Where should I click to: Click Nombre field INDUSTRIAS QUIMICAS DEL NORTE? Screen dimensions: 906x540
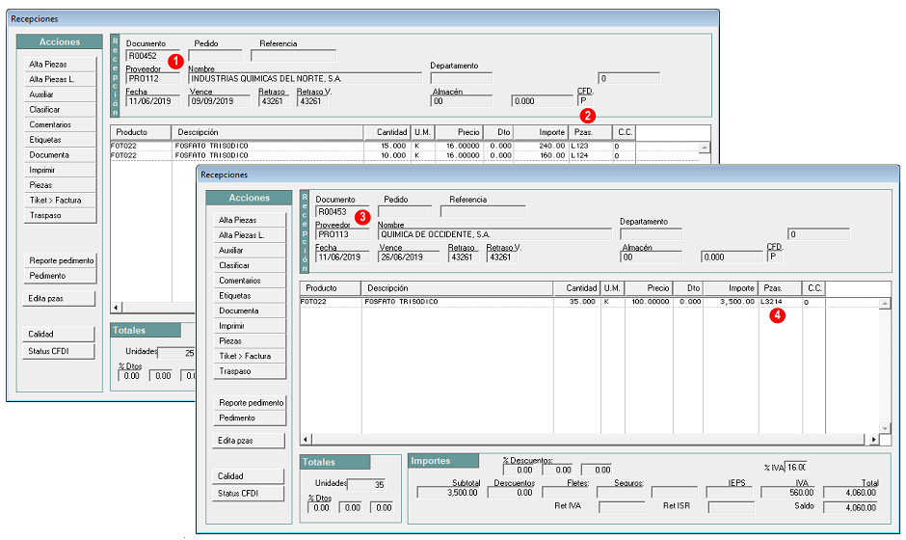[x=306, y=79]
